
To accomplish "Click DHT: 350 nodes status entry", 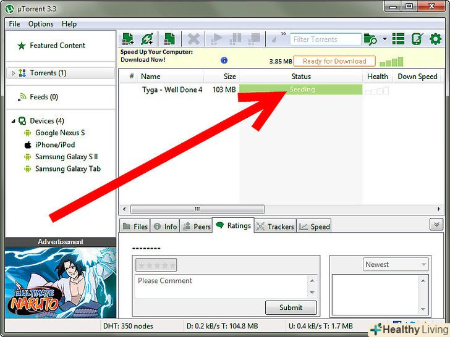I will [128, 326].
